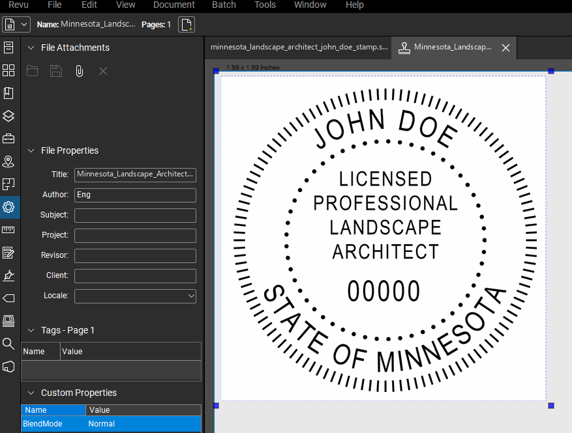Collapse the Tags - Page 1 section
This screenshot has height=433, width=572.
[x=31, y=330]
